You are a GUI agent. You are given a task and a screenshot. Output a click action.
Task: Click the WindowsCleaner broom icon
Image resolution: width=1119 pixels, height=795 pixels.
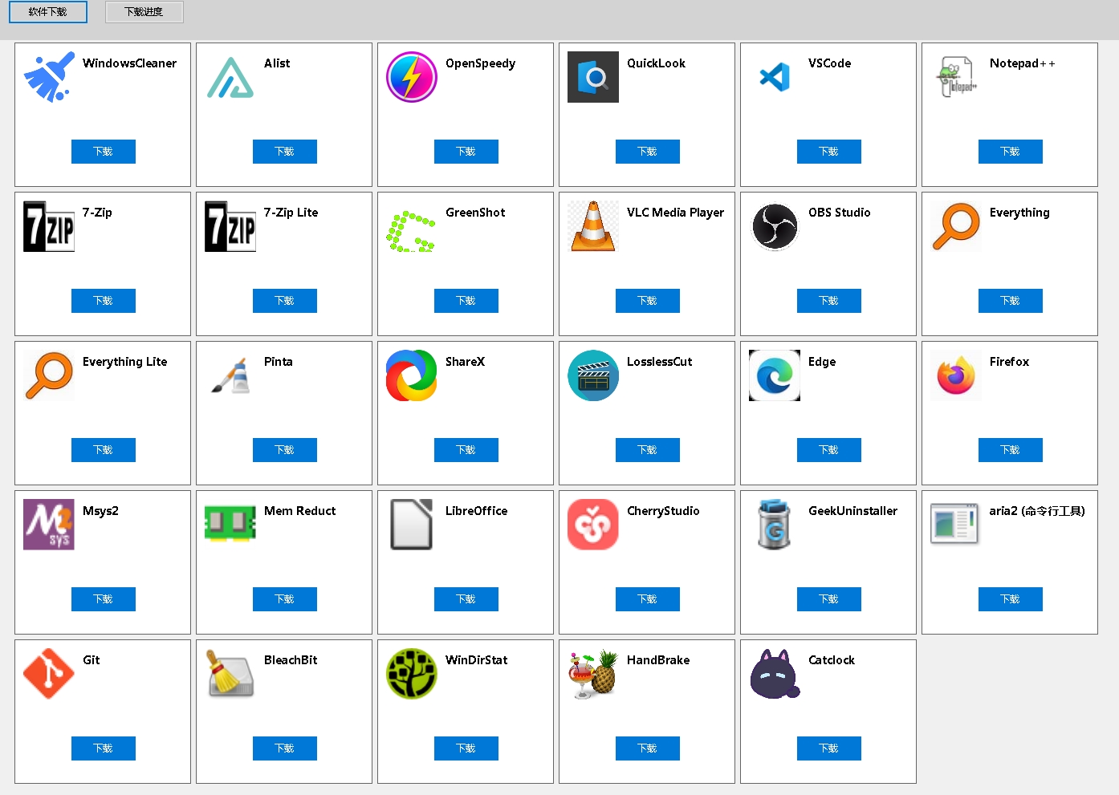coord(49,77)
